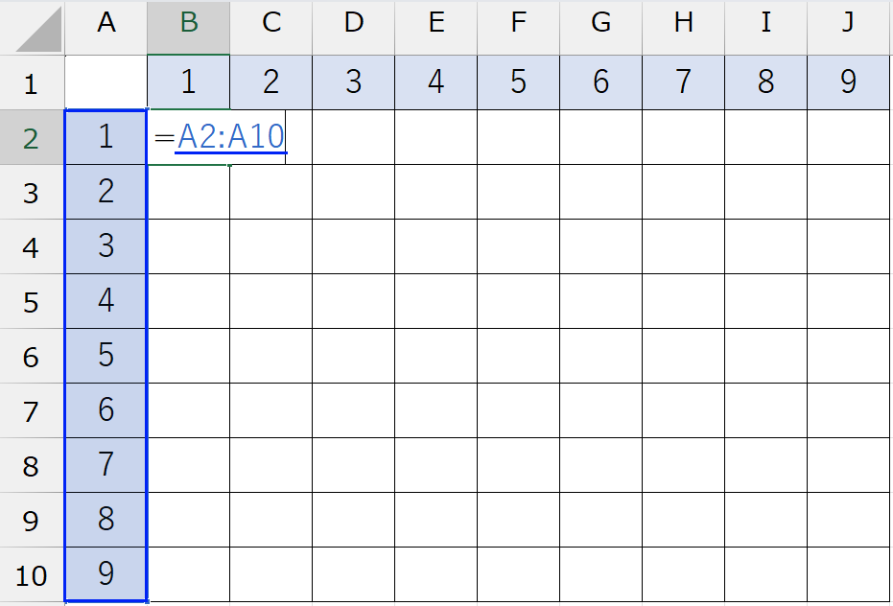Click cell A1 empty corner cell
The width and height of the screenshot is (893, 606).
tap(106, 82)
